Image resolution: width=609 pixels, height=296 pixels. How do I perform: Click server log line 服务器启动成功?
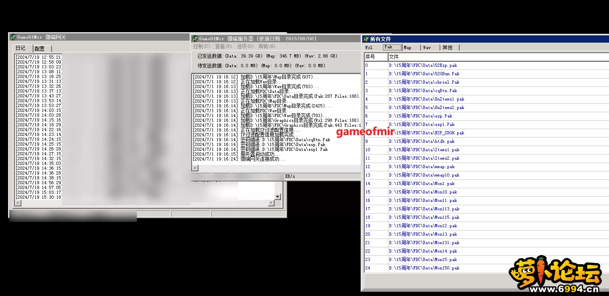237,154
